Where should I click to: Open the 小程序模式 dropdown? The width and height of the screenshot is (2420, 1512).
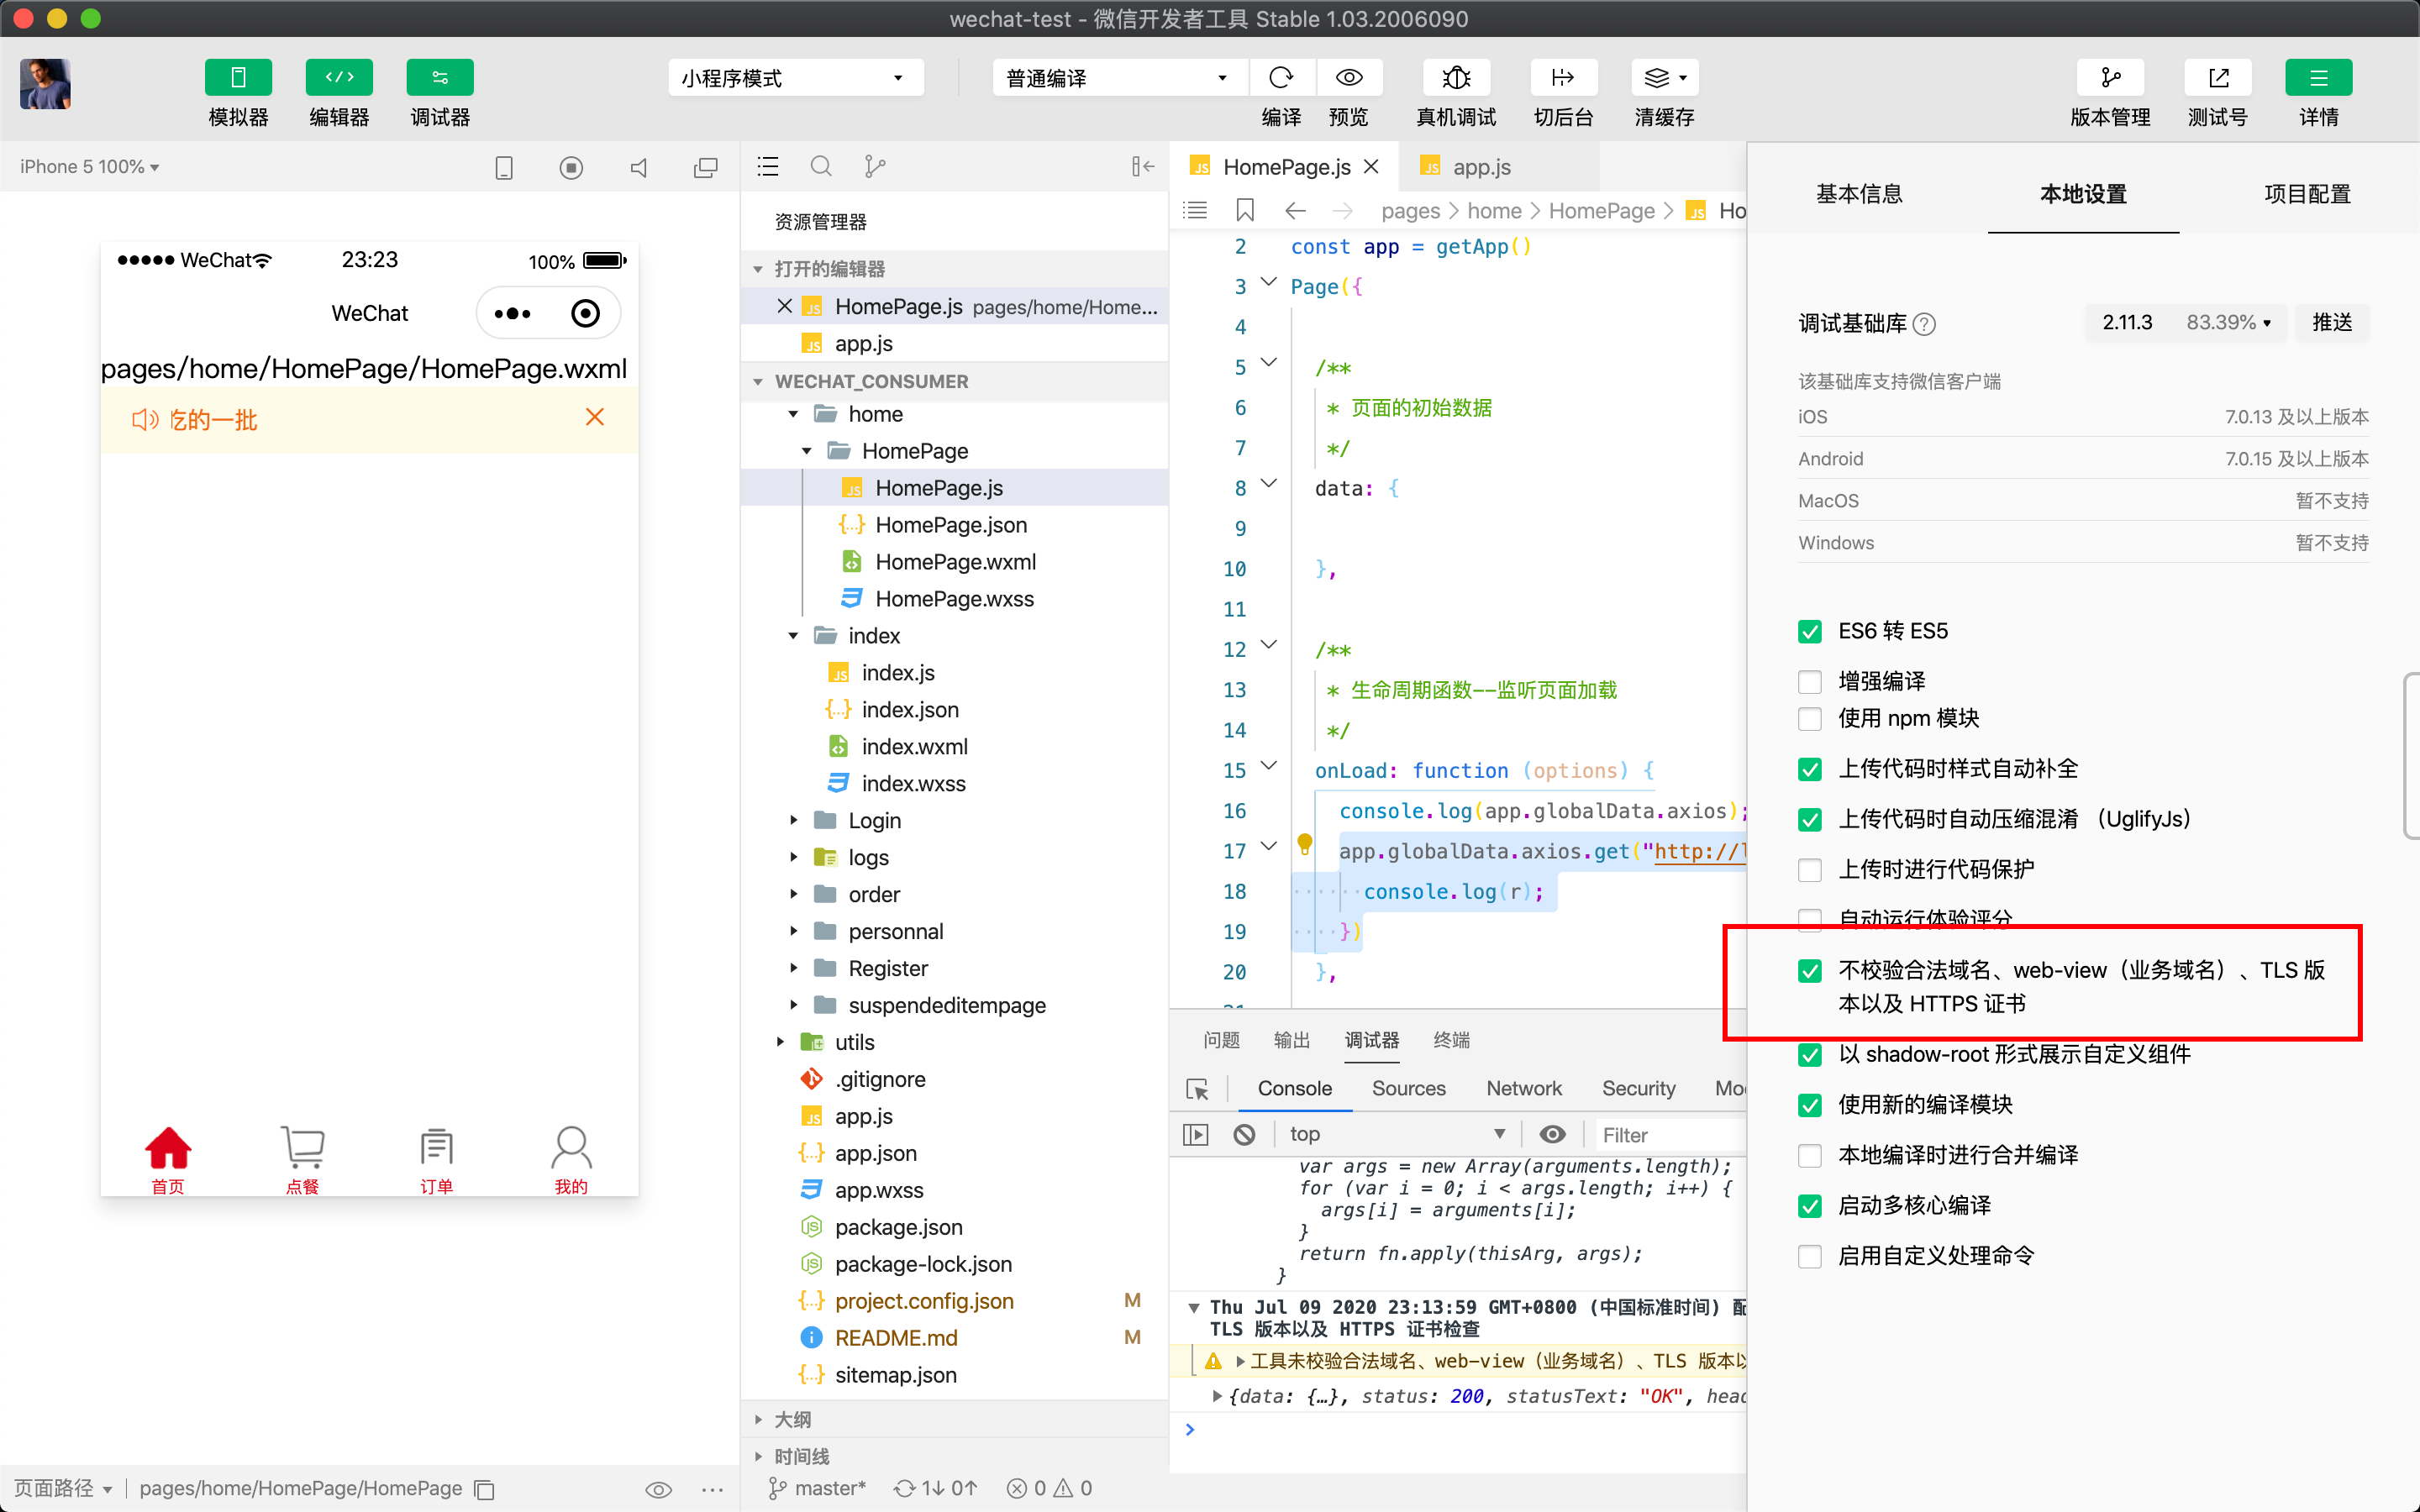(x=795, y=78)
